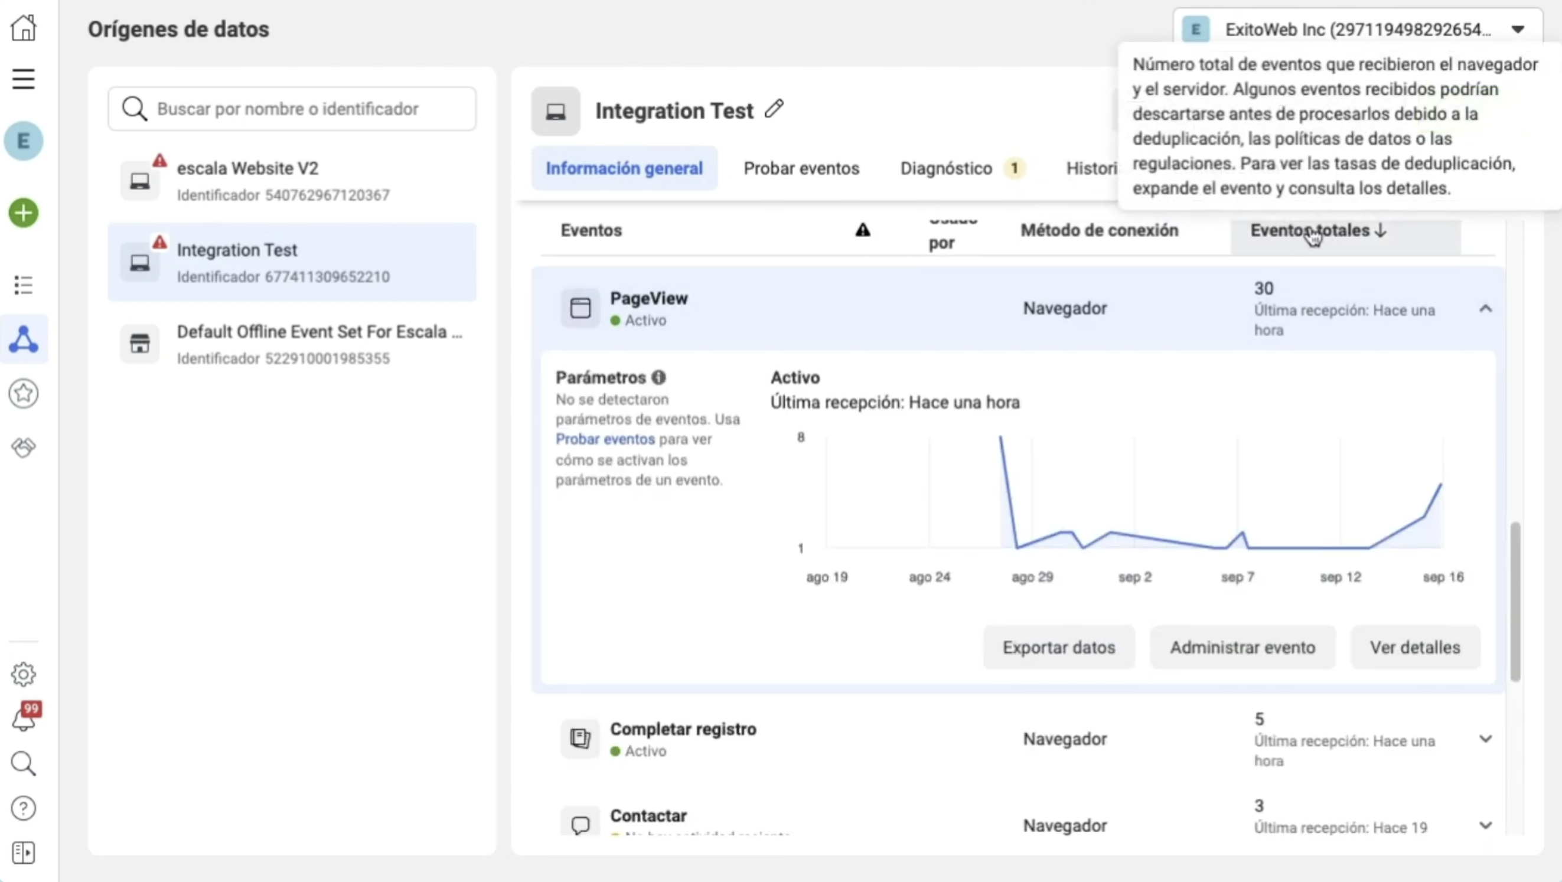Click the Orígenes de datos heading
This screenshot has width=1562, height=882.
click(x=178, y=29)
